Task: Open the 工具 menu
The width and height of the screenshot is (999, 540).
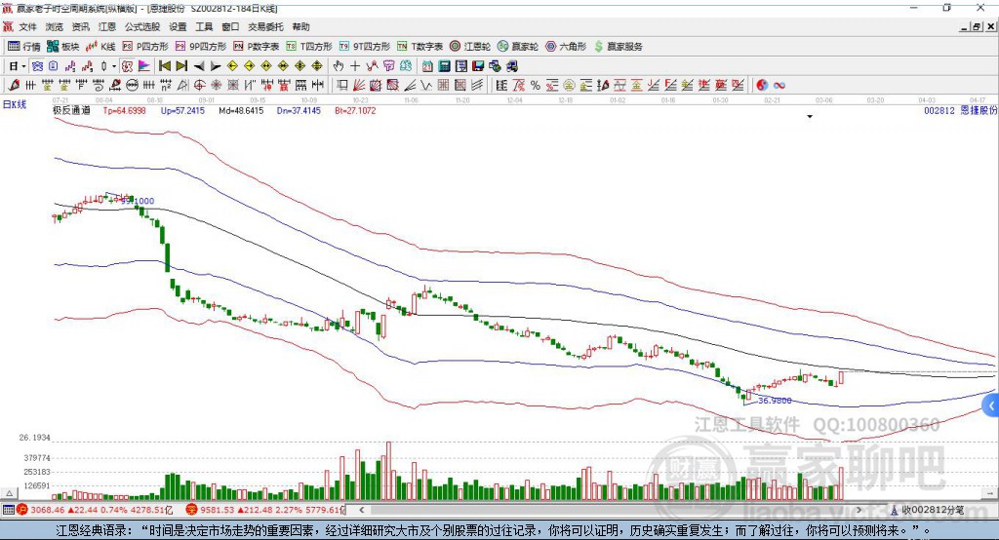Action: click(x=204, y=26)
